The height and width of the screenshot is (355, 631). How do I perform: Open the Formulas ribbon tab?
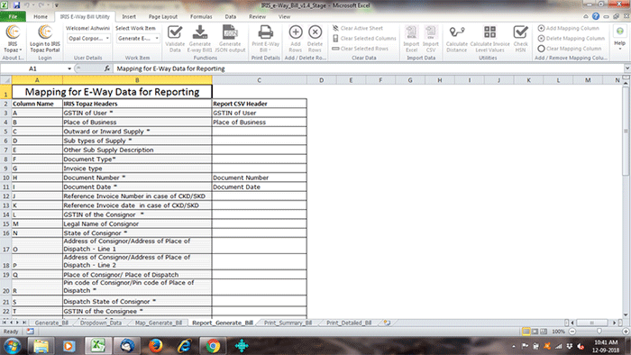coord(201,16)
